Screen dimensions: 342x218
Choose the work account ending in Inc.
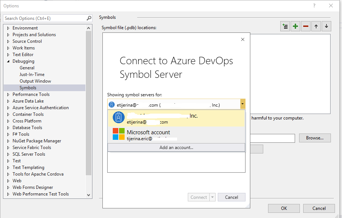pos(176,118)
